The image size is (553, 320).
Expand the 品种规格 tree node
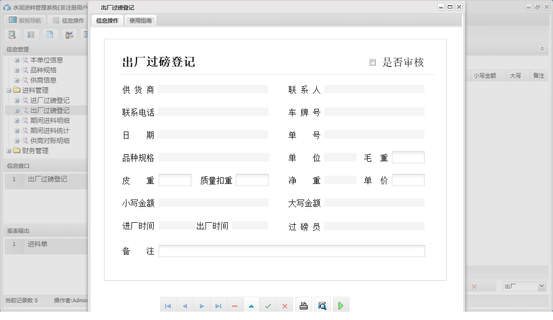tap(17, 70)
